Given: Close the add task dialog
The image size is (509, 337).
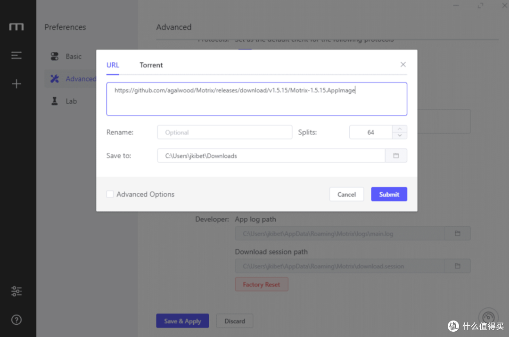Looking at the screenshot, I should click(403, 64).
